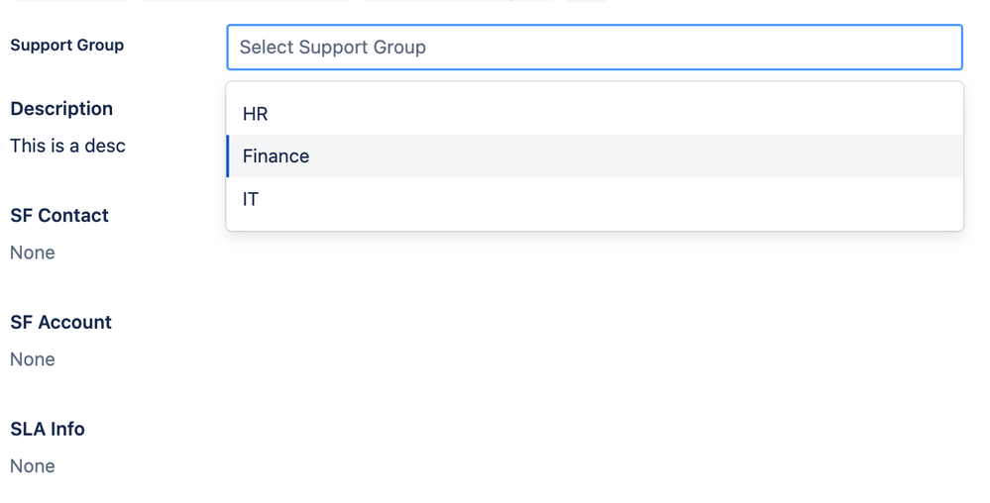Image resolution: width=990 pixels, height=503 pixels.
Task: Pick IT from the open dropdown list
Action: [x=251, y=199]
